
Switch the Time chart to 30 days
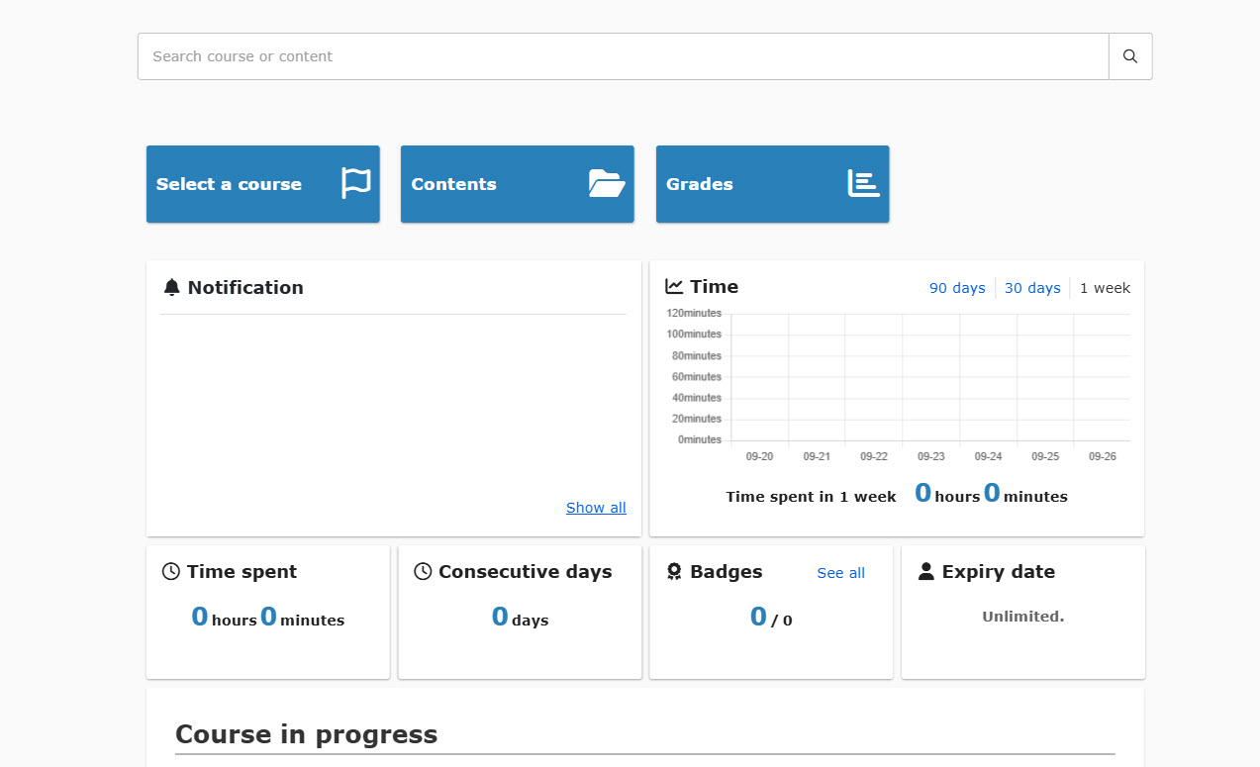(1032, 288)
